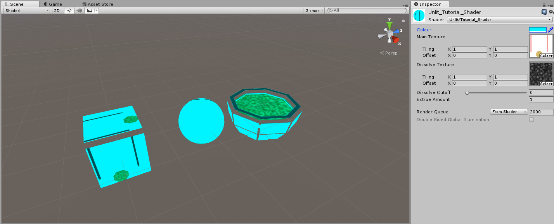Open shader help via the book icon
The image size is (554, 224).
(x=544, y=12)
